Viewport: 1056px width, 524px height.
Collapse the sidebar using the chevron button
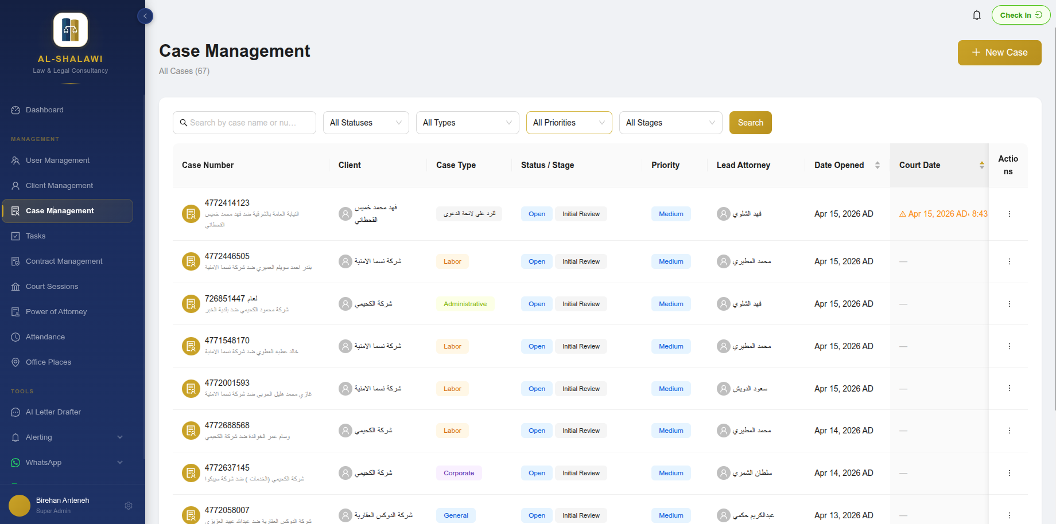[x=145, y=16]
